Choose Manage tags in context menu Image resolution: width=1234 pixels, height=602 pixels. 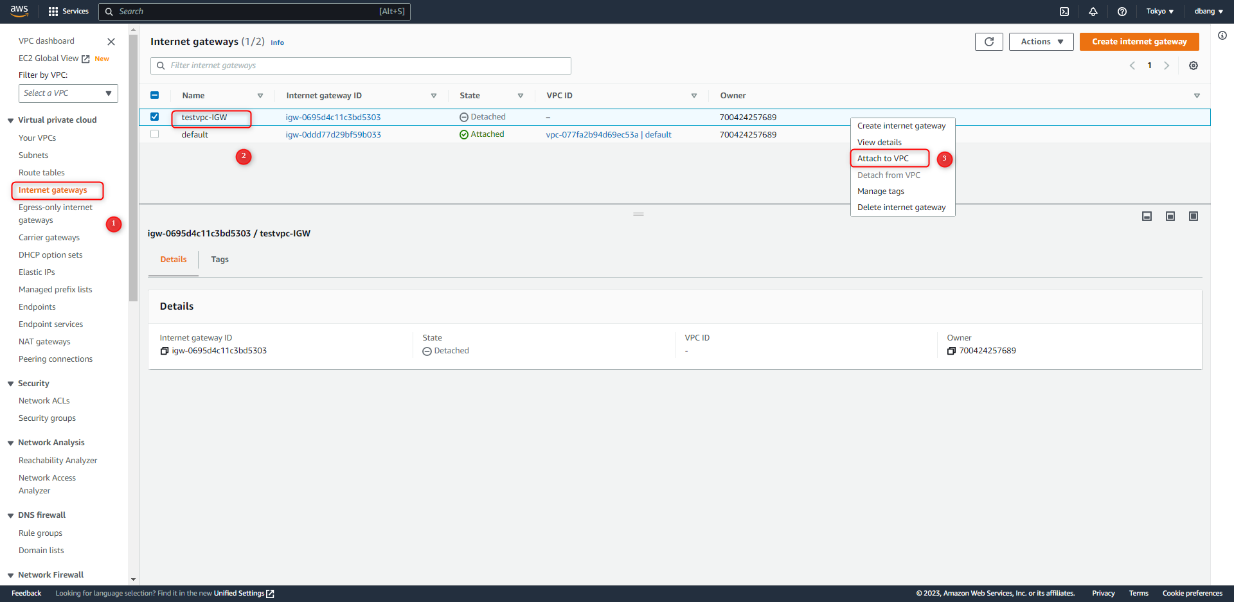pos(881,191)
